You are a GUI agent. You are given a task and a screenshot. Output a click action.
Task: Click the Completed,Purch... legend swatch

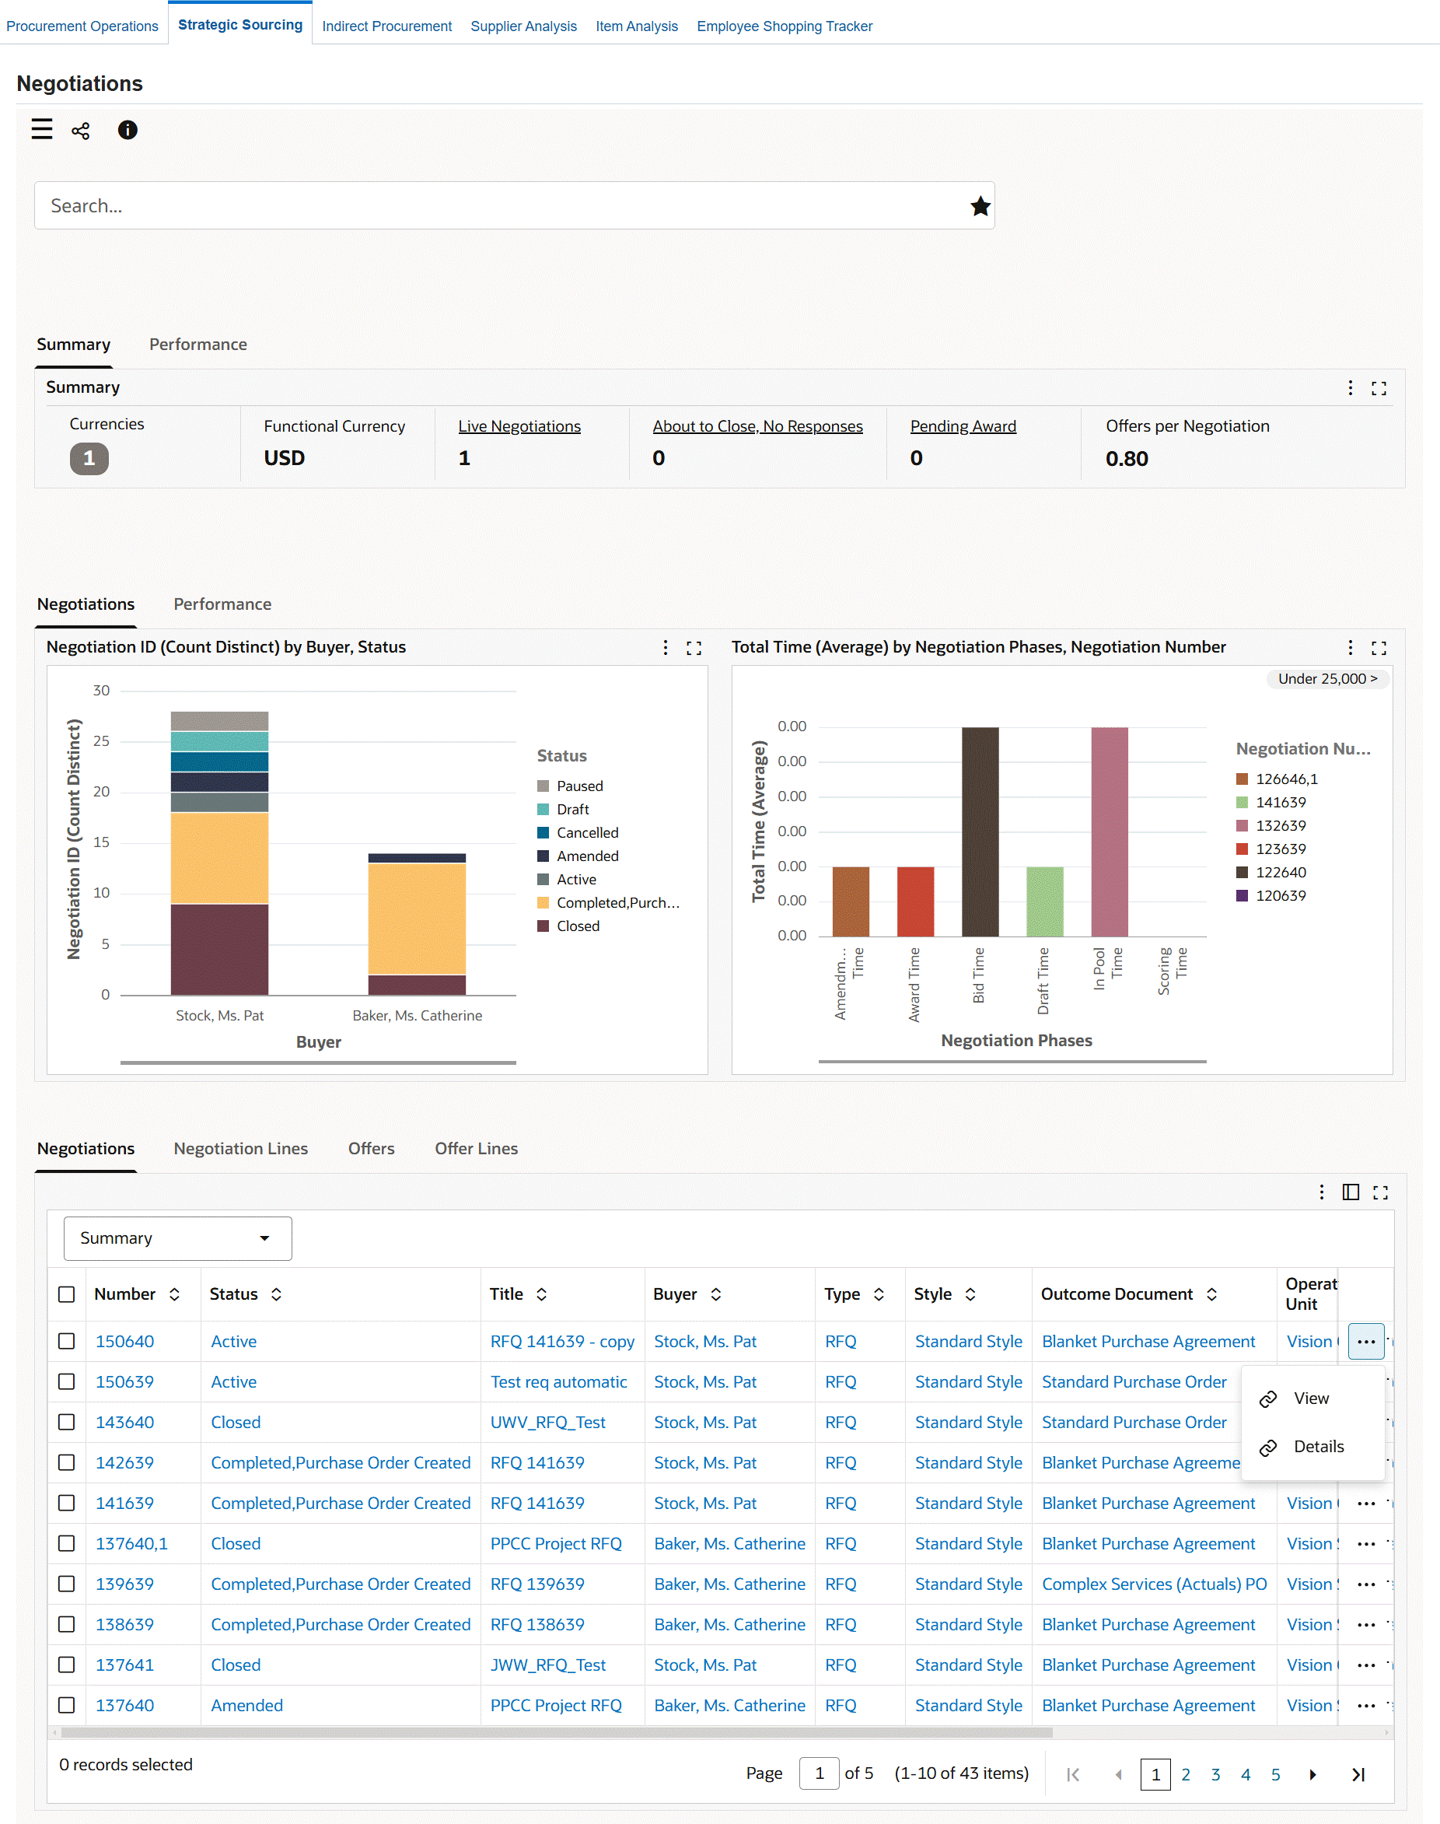click(x=543, y=902)
